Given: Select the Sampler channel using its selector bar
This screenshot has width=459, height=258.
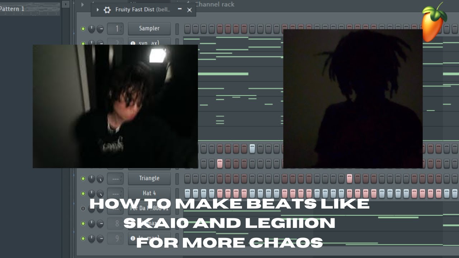Looking at the screenshot, I should [x=177, y=29].
